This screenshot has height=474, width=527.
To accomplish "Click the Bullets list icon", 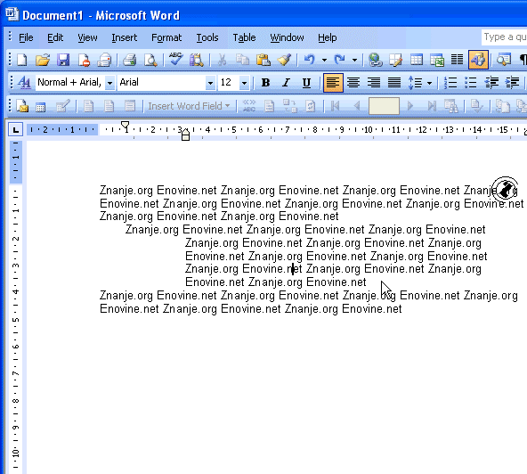I will [x=471, y=83].
